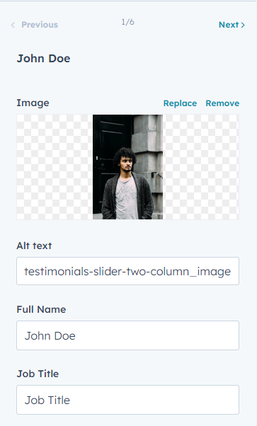Viewport: 257px width, 426px height.
Task: Focus the Job Title input field
Action: coord(128,400)
